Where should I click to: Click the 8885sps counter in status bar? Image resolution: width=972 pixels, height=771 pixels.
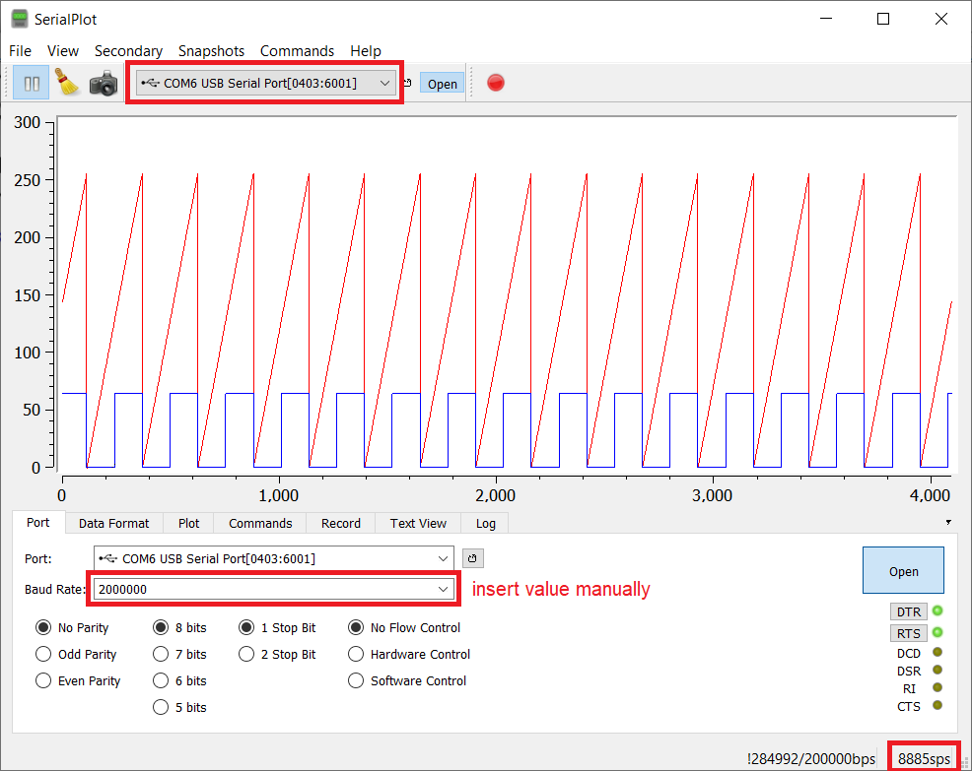925,758
